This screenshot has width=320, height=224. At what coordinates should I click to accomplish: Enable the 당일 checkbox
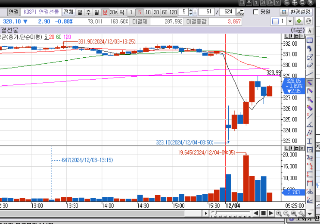point(256,12)
